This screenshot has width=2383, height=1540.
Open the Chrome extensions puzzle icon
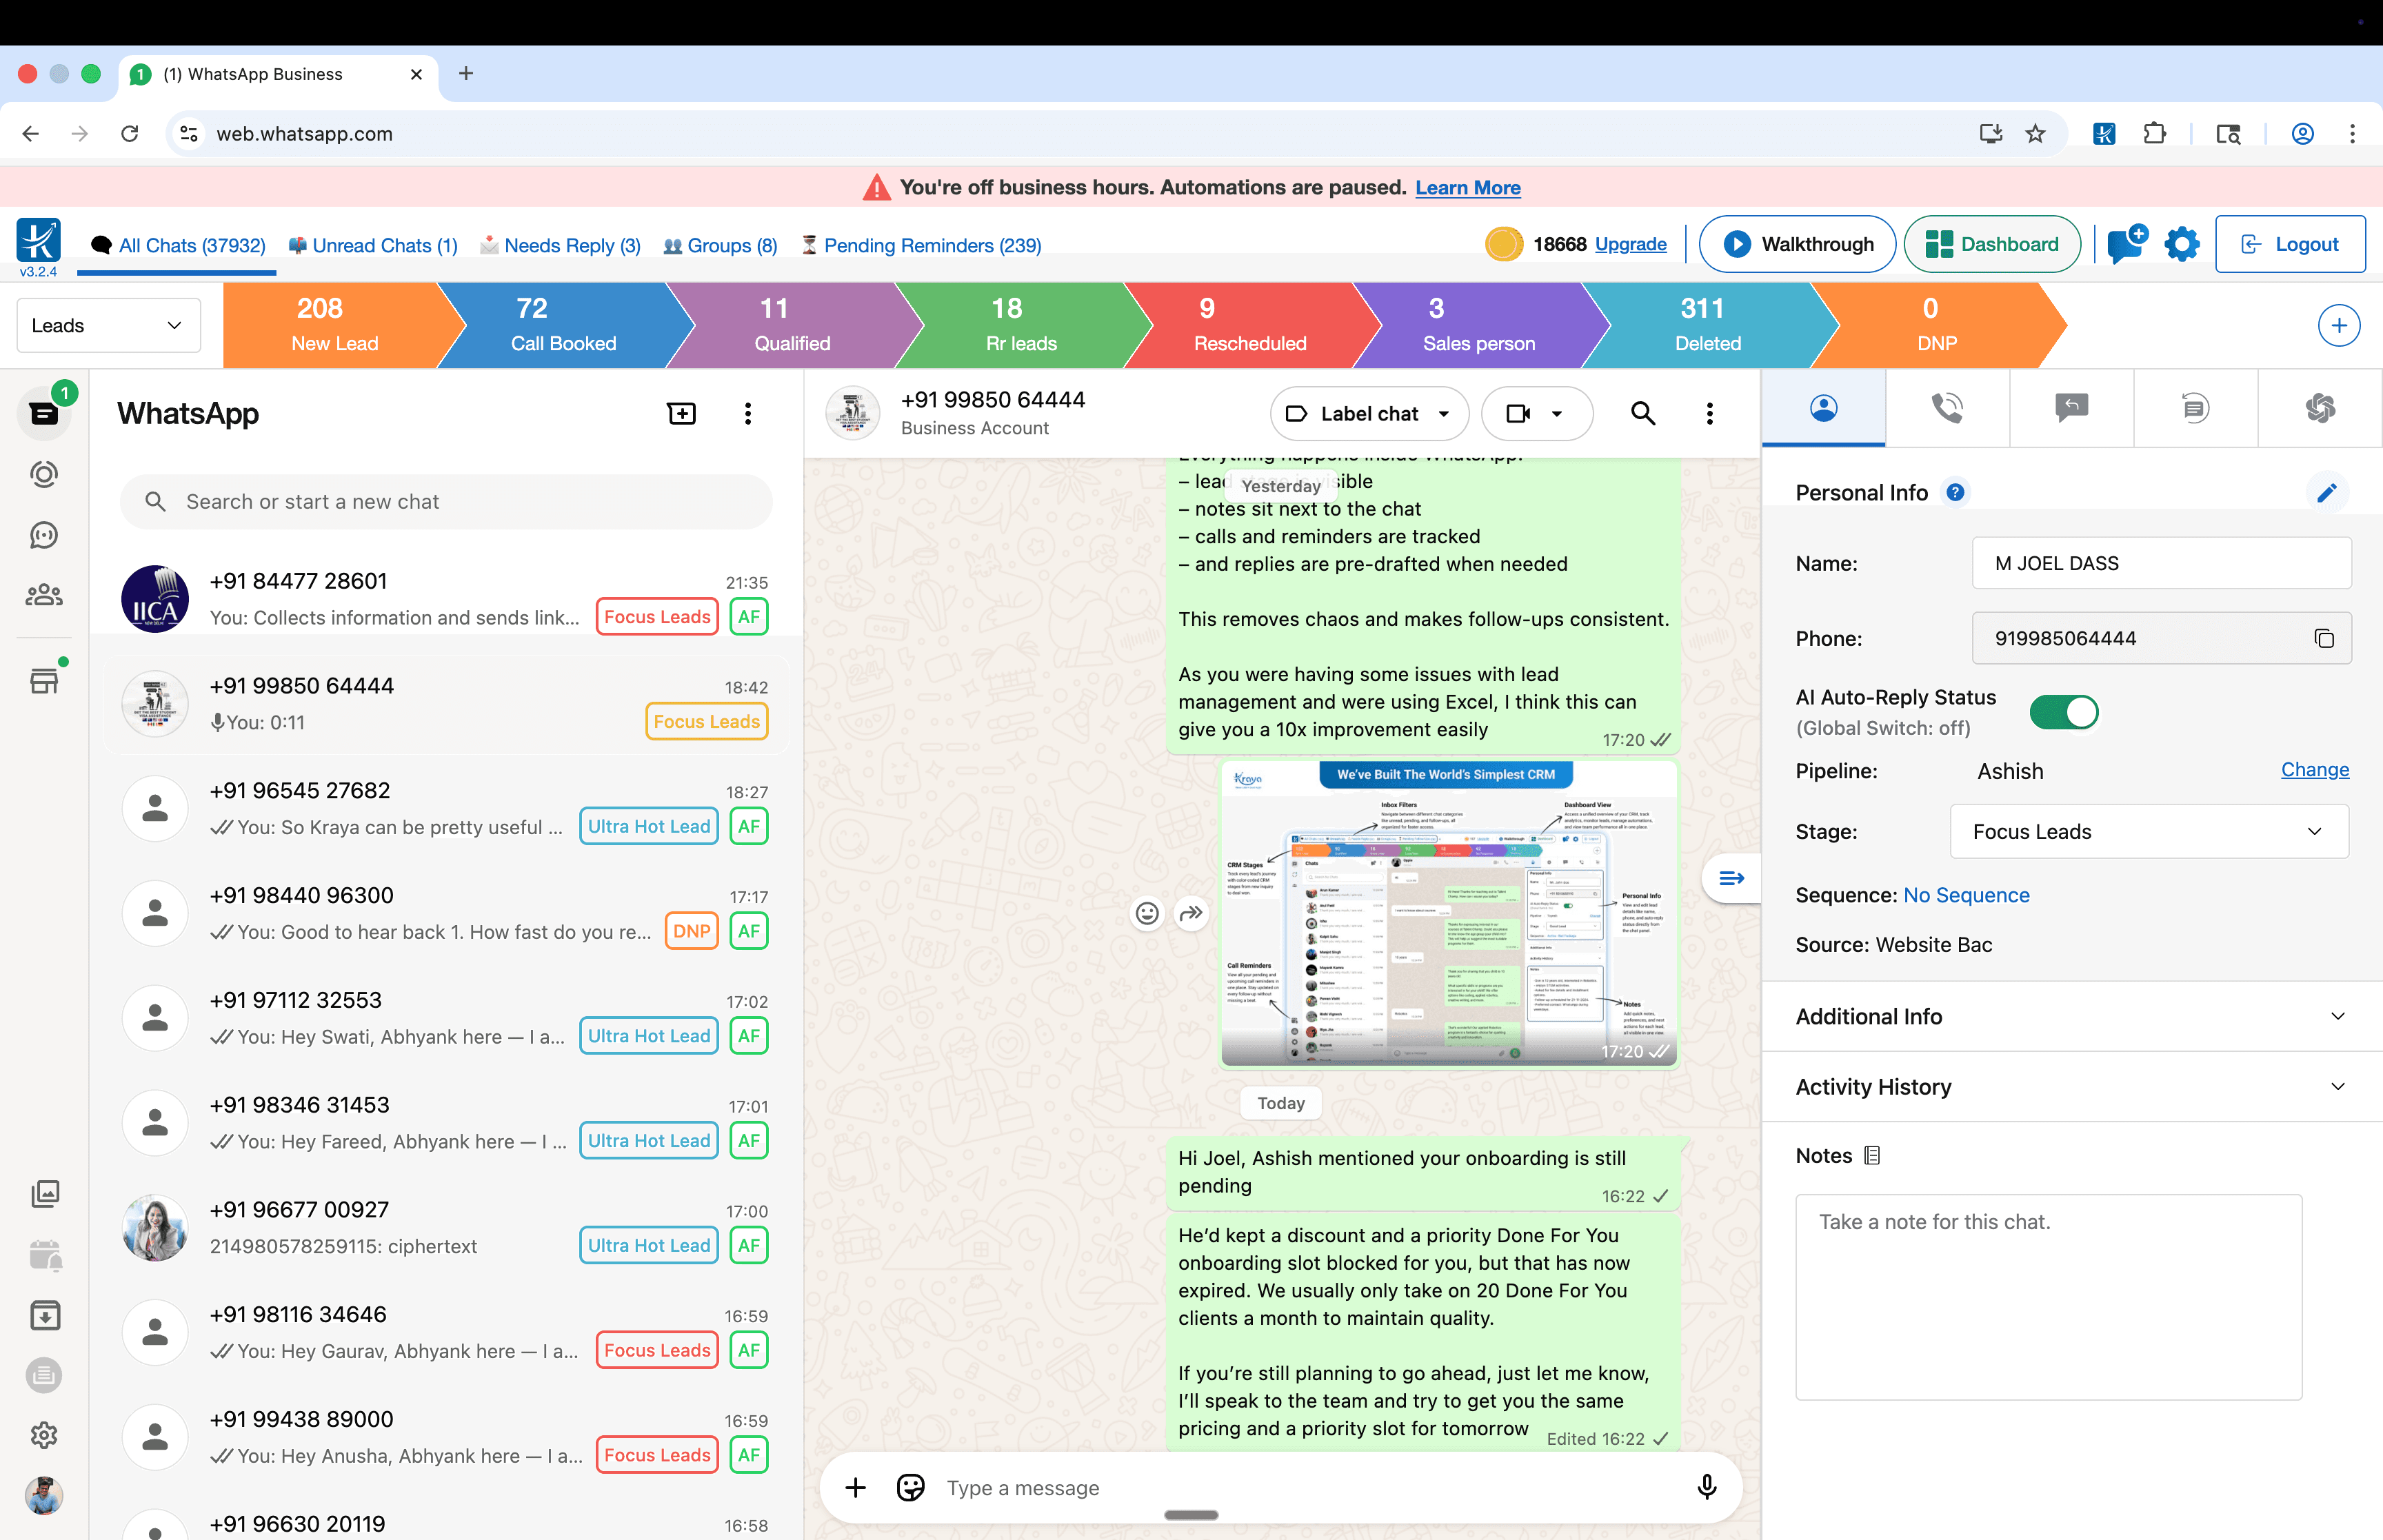2154,133
